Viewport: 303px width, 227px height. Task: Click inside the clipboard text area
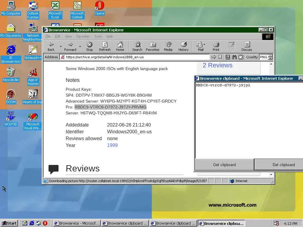point(249,120)
